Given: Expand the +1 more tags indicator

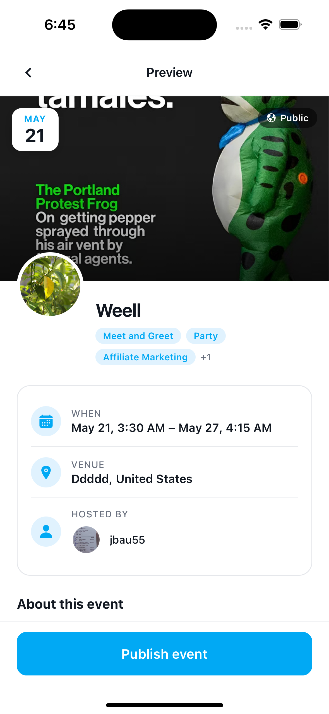Looking at the screenshot, I should [206, 357].
